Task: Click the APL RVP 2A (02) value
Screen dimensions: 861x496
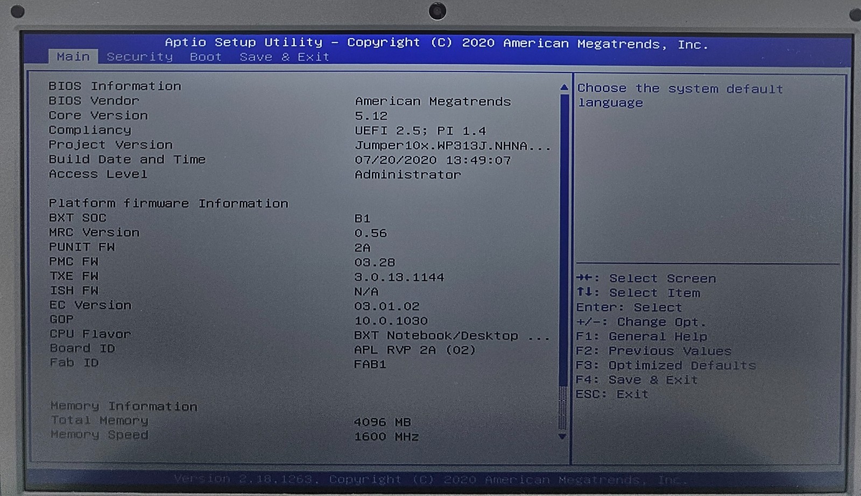Action: pos(415,350)
